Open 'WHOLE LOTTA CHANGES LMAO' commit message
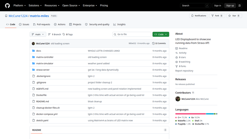 tap(104, 51)
